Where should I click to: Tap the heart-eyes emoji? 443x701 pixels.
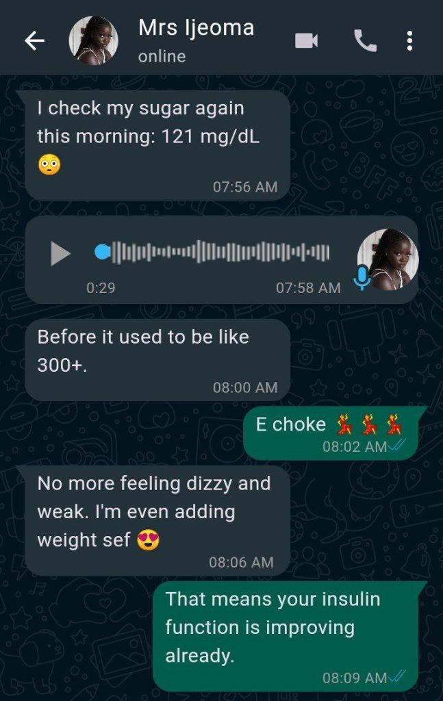click(x=148, y=540)
